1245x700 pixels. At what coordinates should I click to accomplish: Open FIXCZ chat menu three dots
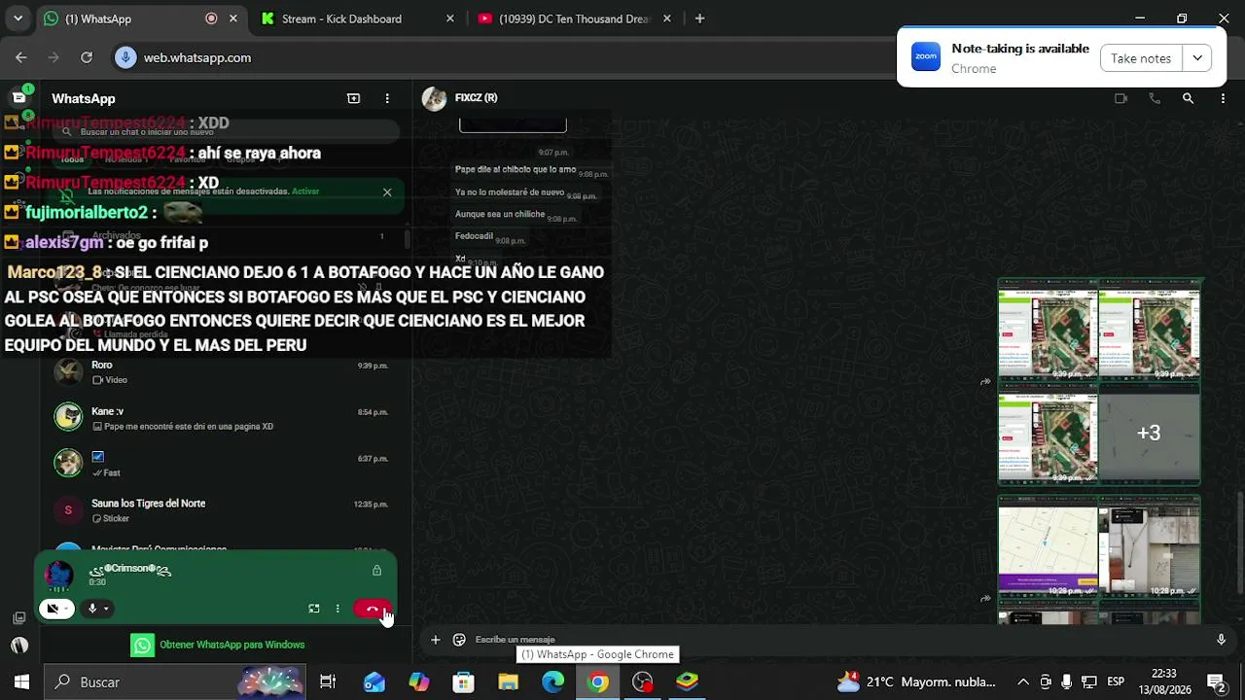click(x=1223, y=98)
